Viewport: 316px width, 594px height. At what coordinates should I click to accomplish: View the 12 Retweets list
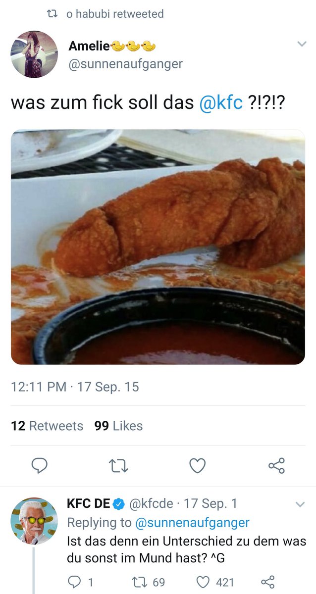(47, 426)
